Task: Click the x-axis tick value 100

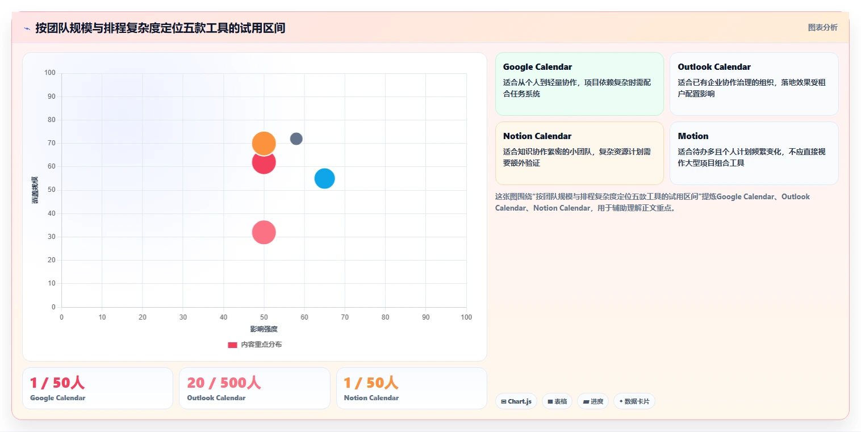Action: click(466, 317)
